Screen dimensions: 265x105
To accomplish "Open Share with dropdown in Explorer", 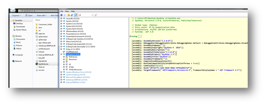I will [41, 15].
